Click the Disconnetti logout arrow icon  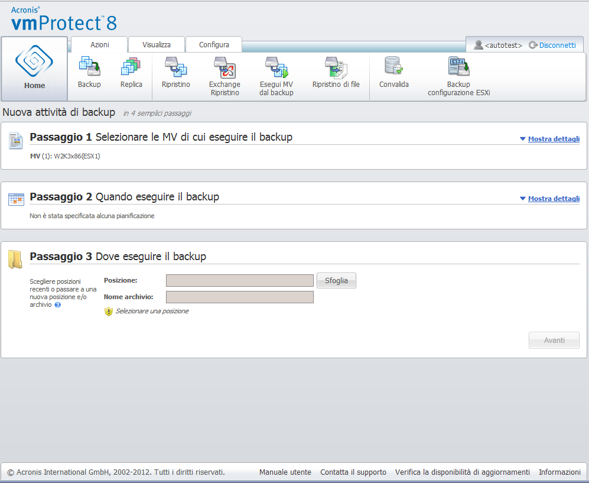point(533,45)
